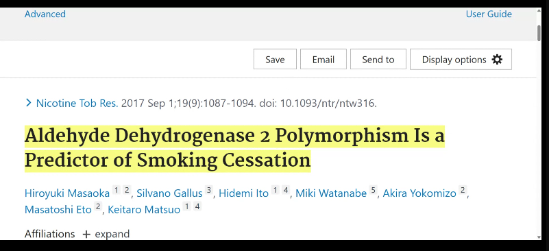
Task: Click the gear icon in Display options
Action: [497, 60]
